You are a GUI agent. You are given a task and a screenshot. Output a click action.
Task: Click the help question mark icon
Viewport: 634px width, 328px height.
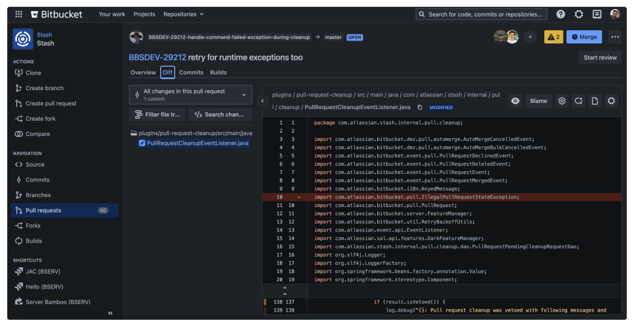point(561,14)
